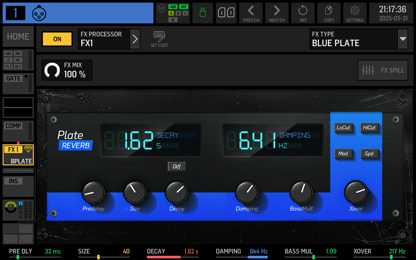
Task: Go to next channel
Action: 277,13
